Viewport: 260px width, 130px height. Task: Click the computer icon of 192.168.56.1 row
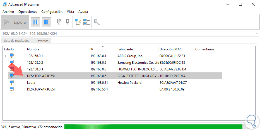12,89
